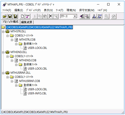The image size is (125, 115).
Task: Collapse the MTHEND.DLL tree node
Action: coord(3,52)
